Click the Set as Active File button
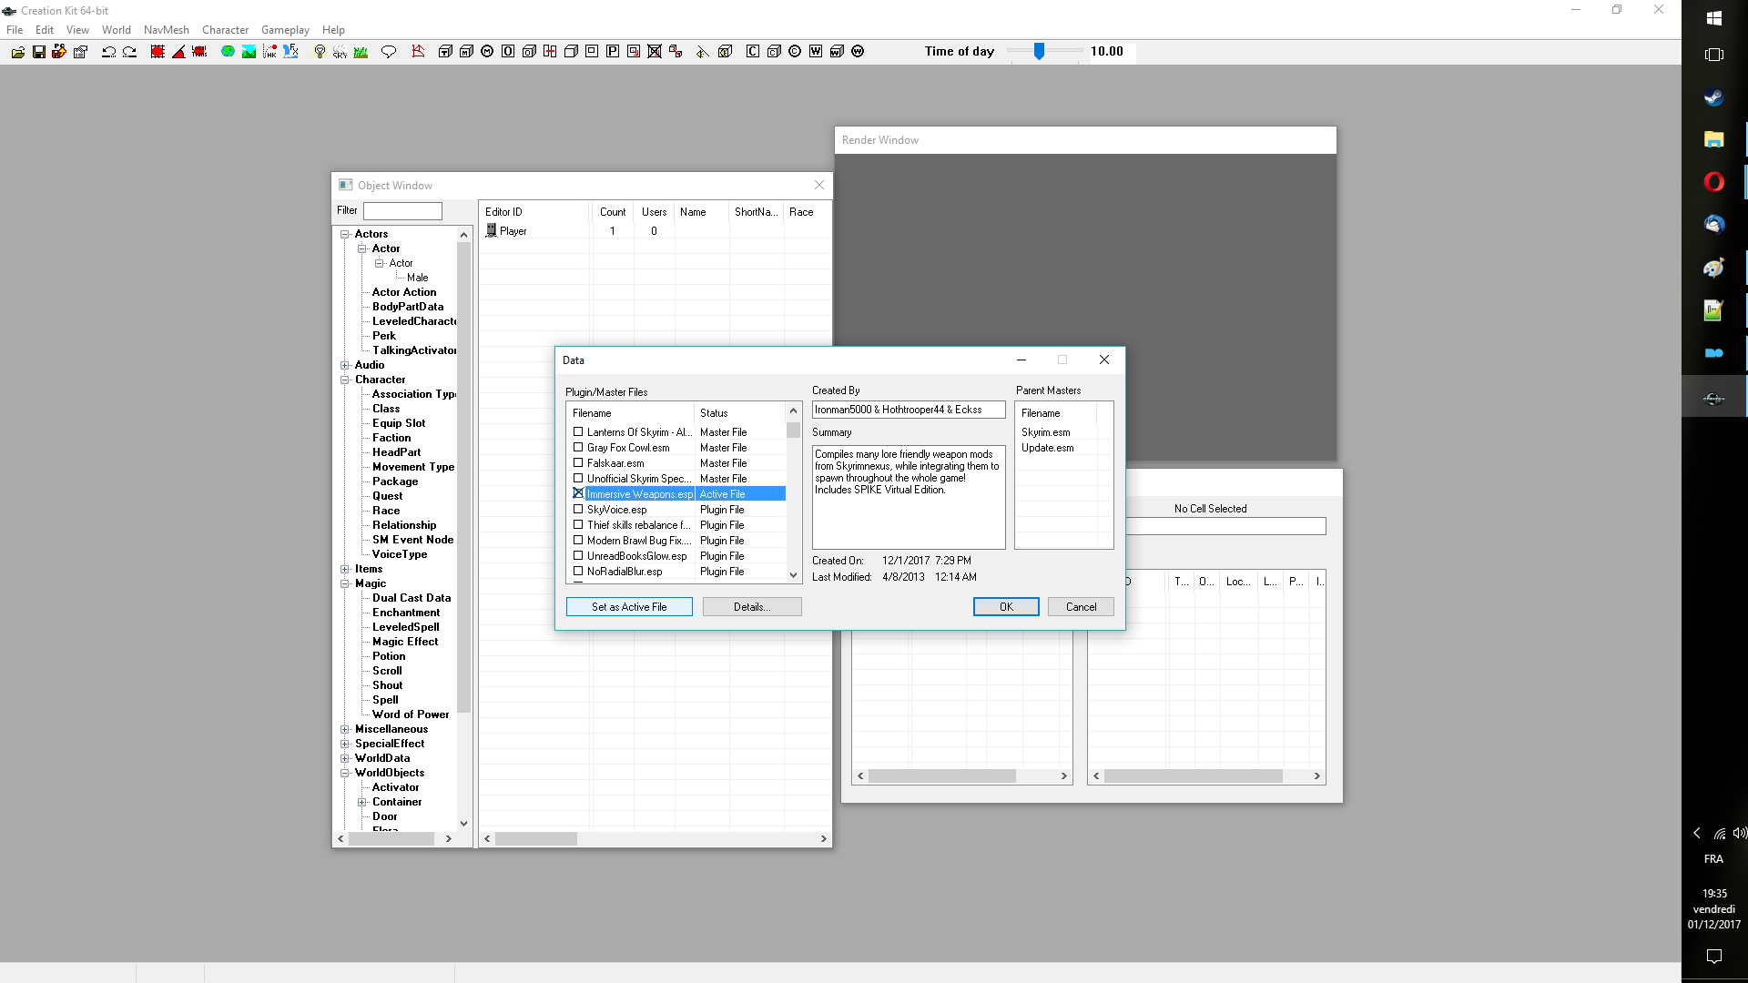This screenshot has height=983, width=1748. click(629, 607)
